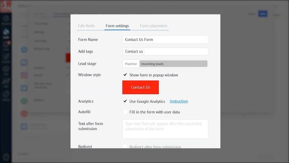Viewport: 289px width, 163px height.
Task: Click the 'Text after form submission' label
Action: pos(90,126)
